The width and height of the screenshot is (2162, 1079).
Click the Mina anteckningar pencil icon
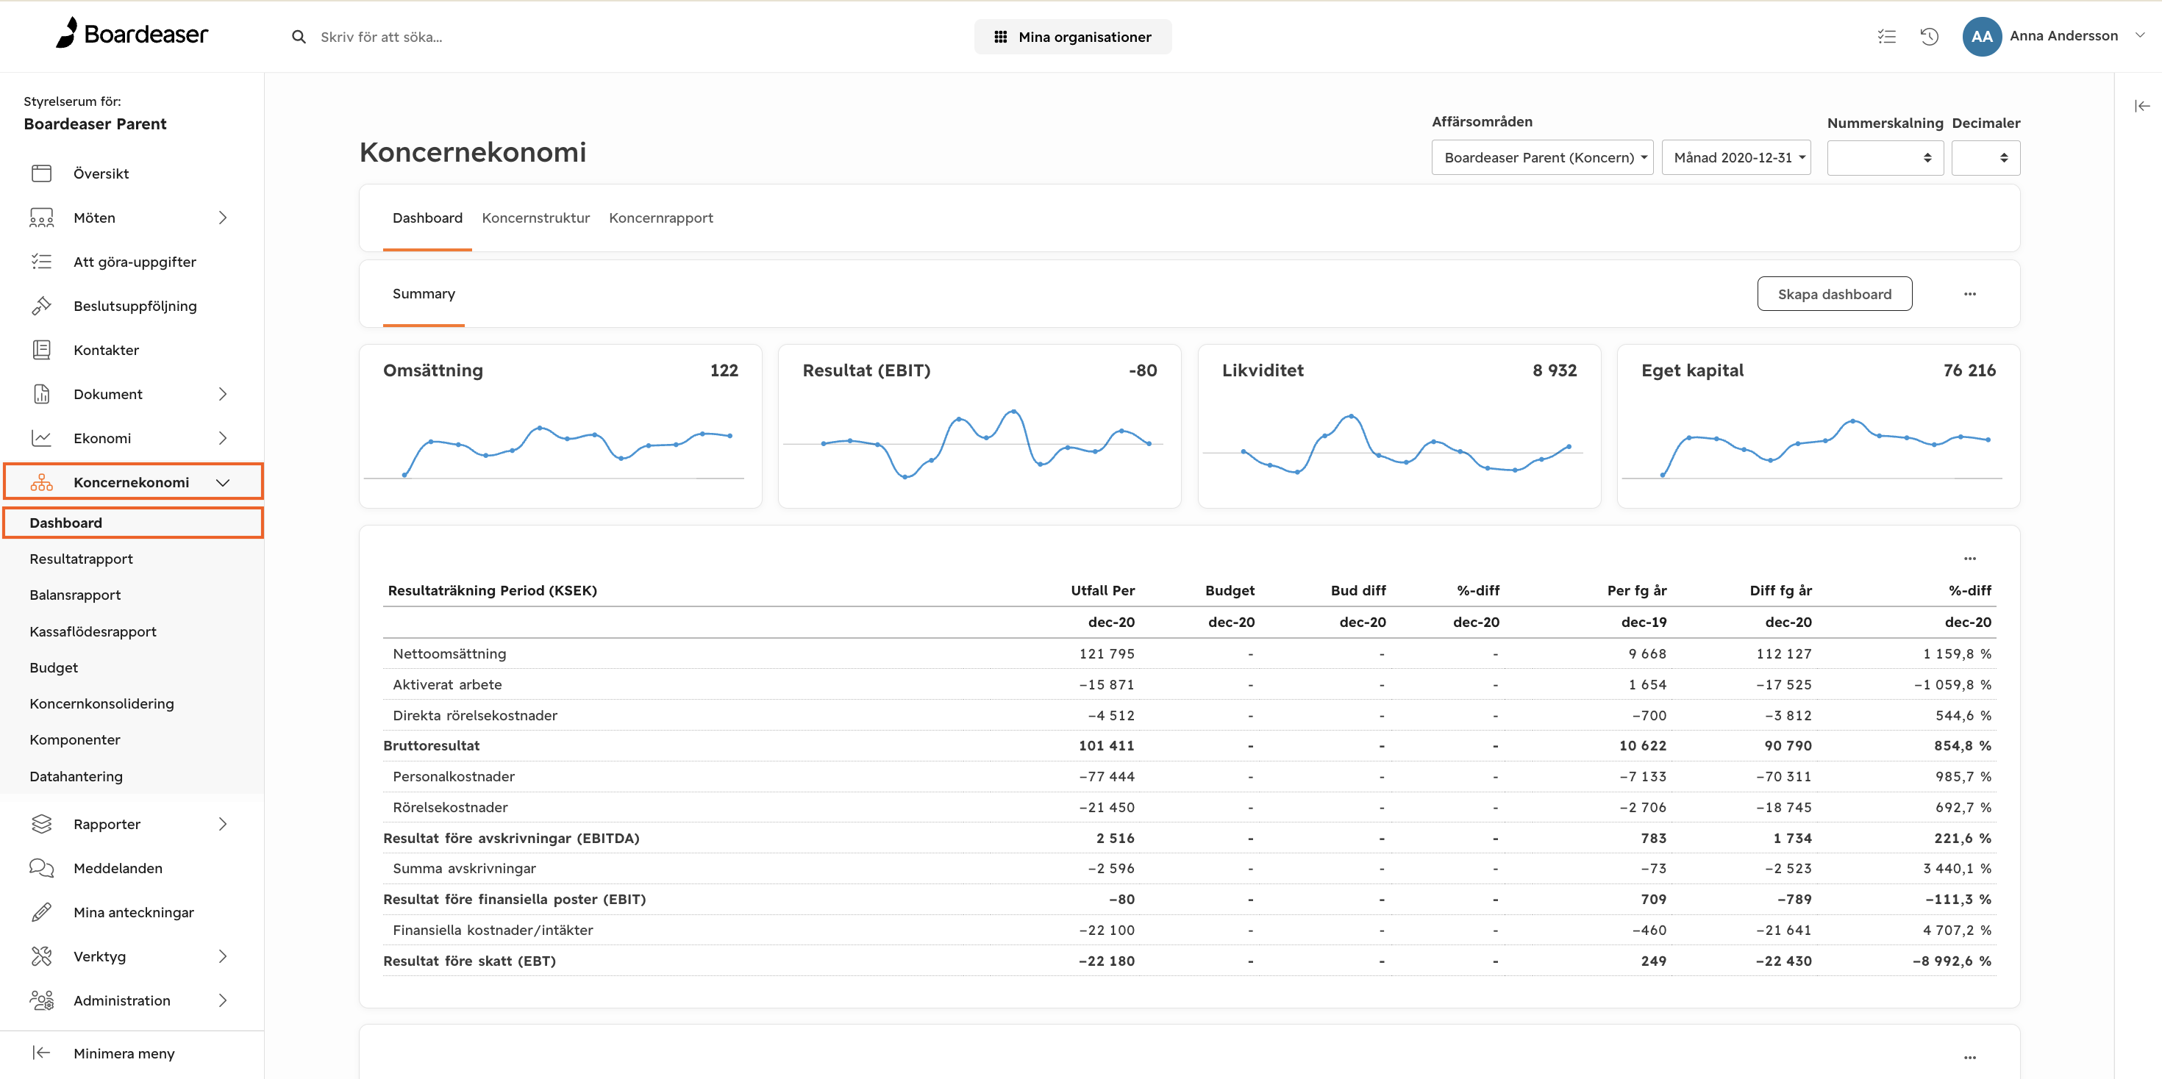42,912
